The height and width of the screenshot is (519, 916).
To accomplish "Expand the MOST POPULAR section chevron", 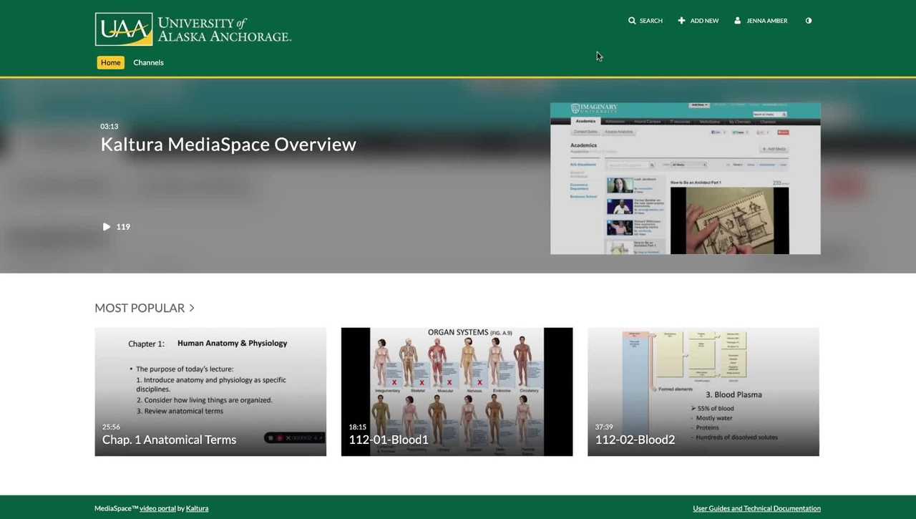I will 192,308.
